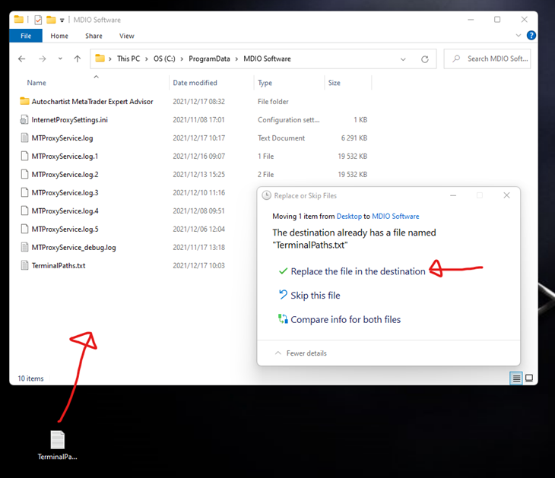555x478 pixels.
Task: Click This PC in the address bar
Action: point(128,59)
